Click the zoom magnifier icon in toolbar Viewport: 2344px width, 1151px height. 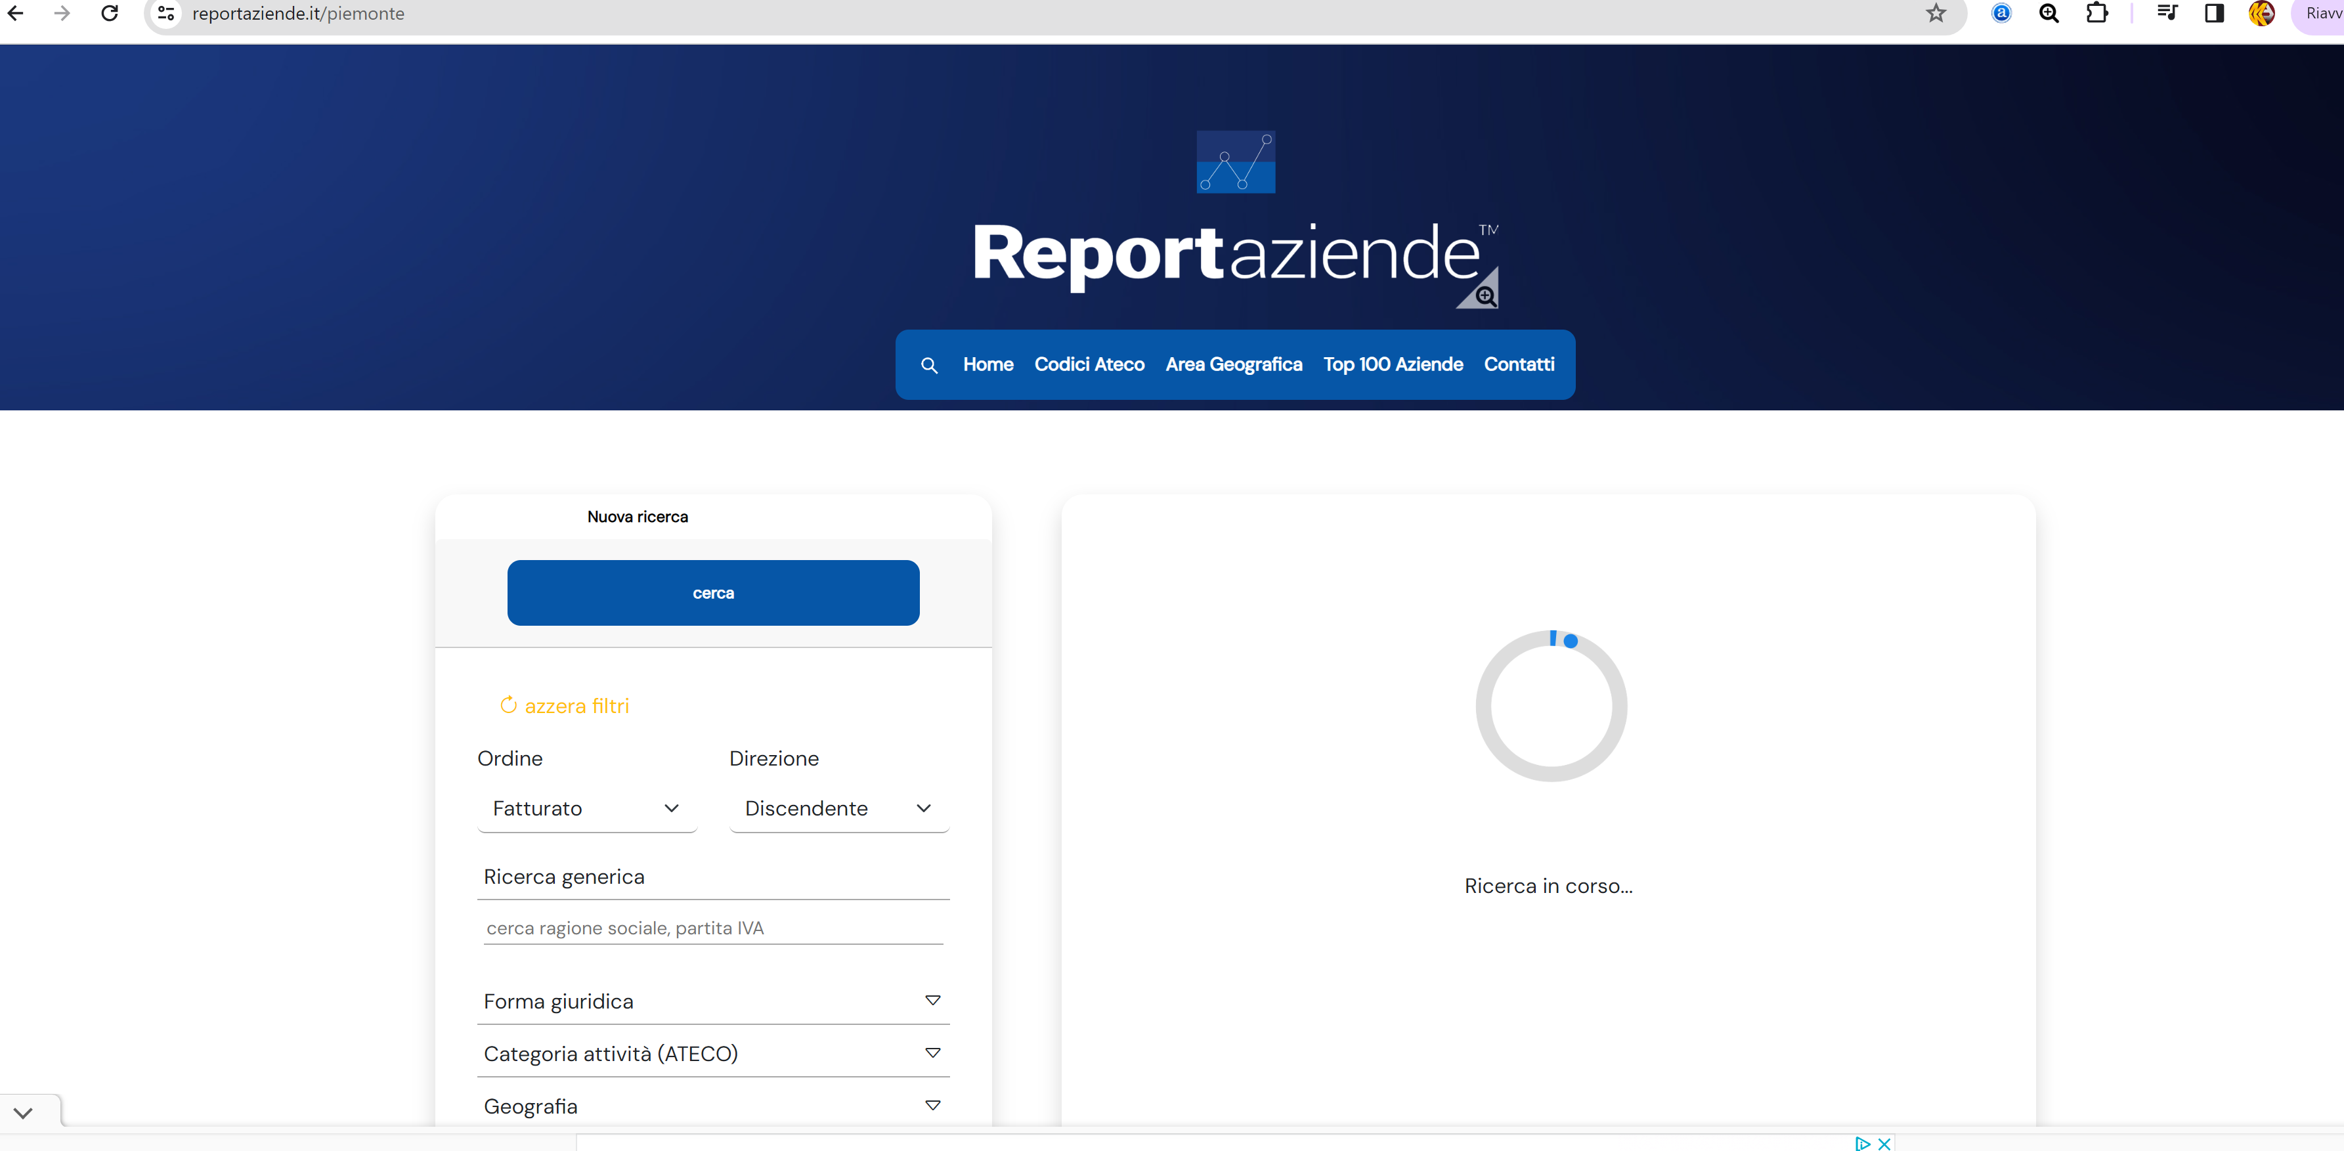tap(2049, 14)
